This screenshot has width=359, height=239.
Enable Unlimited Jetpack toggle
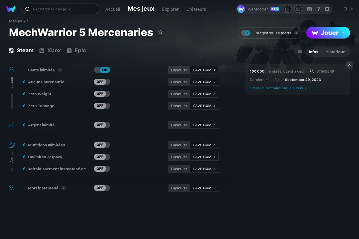pyautogui.click(x=102, y=157)
